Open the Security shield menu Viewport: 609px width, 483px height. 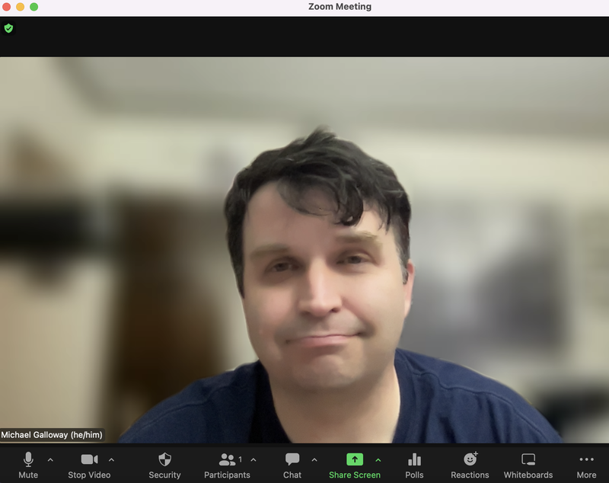pos(164,465)
